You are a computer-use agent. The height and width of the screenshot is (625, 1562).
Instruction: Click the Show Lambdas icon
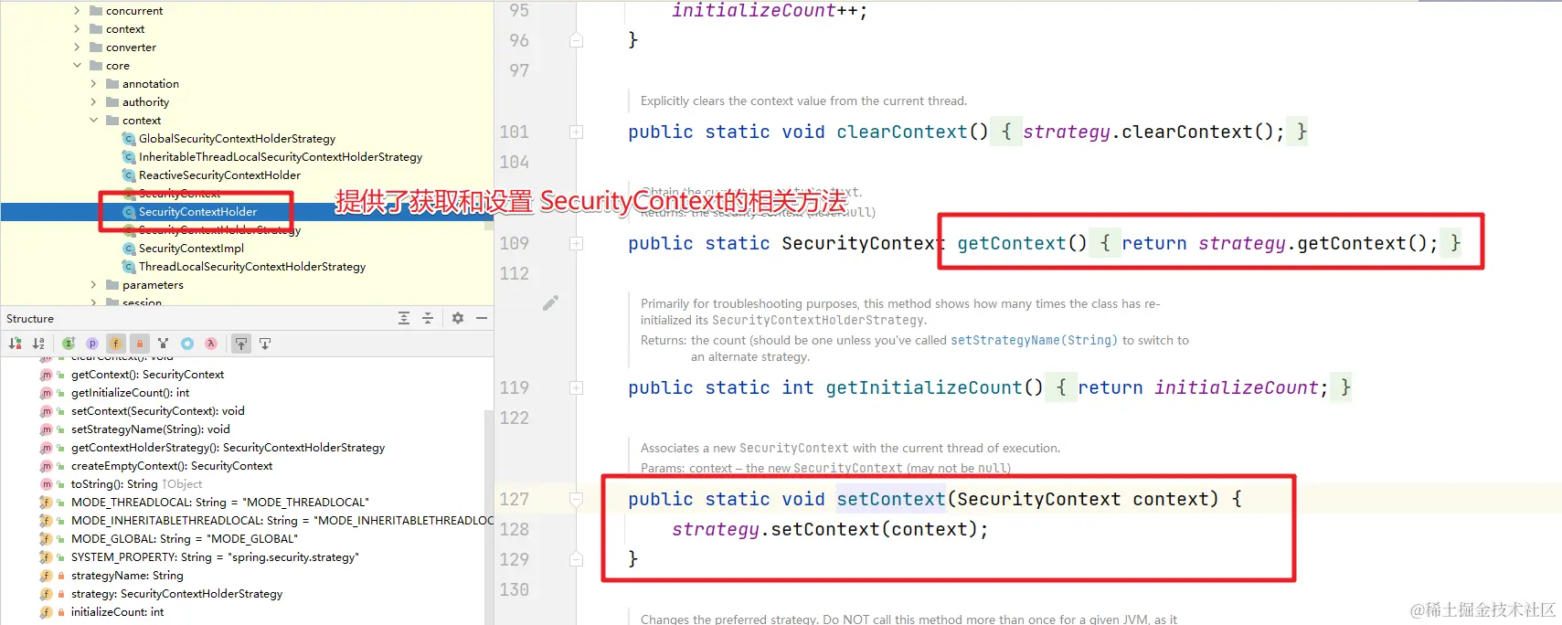coord(211,344)
